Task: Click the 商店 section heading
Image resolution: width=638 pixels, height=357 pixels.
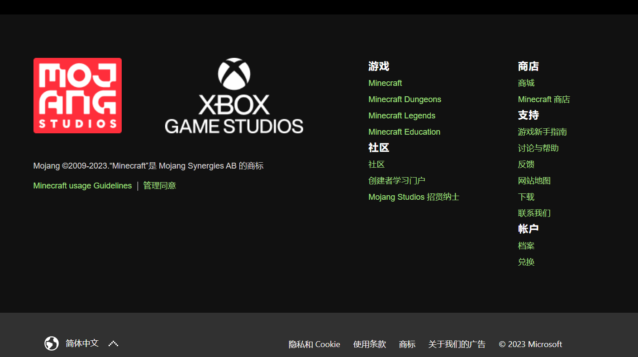Action: click(x=528, y=66)
